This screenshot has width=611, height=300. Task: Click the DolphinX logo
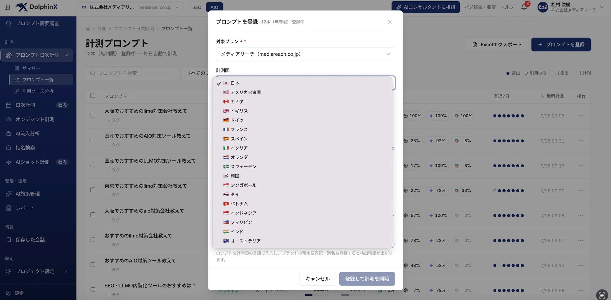[x=37, y=7]
